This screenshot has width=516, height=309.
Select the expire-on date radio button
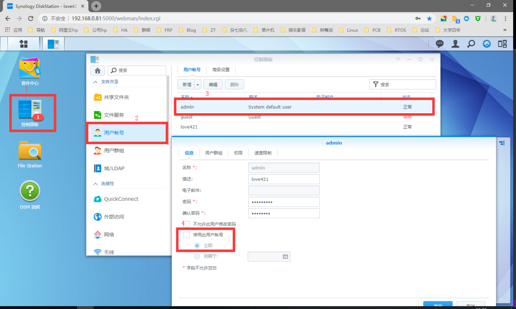(x=197, y=256)
